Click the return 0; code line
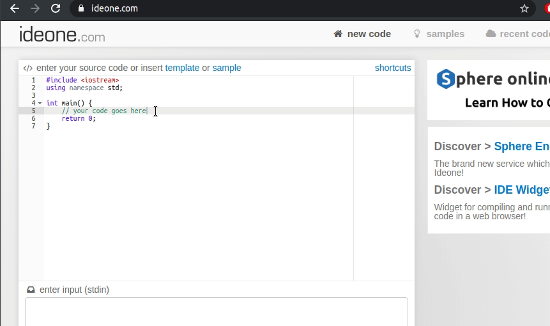The height and width of the screenshot is (326, 550). [79, 119]
